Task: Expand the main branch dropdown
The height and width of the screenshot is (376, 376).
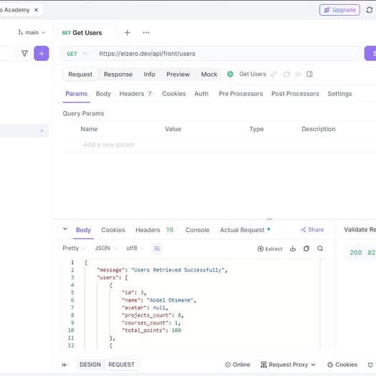Action: (32, 32)
